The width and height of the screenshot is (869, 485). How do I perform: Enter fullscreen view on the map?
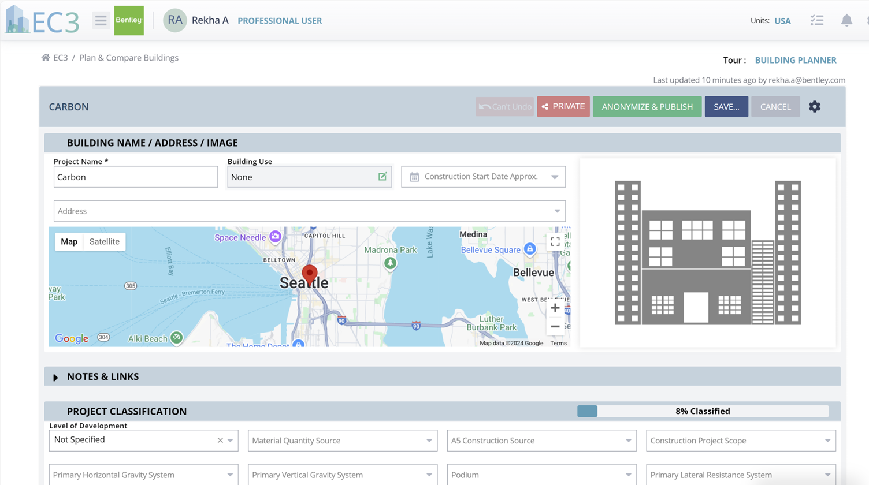[555, 242]
